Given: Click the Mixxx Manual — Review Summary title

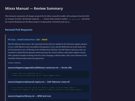Looking at the screenshot, I should point(34,8).
